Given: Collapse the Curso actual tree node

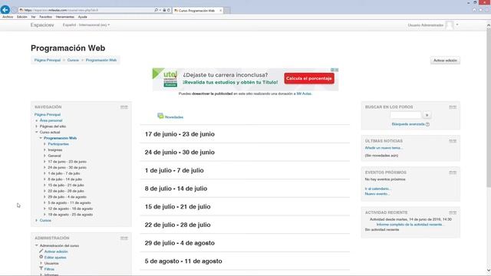Looking at the screenshot, I should click(37, 132).
